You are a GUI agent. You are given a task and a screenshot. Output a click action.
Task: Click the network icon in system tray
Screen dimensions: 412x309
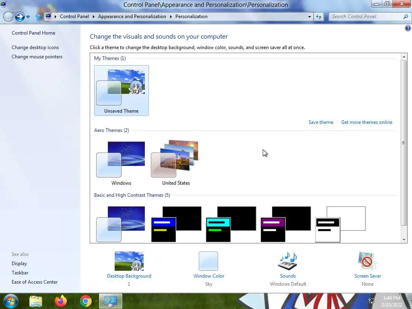371,301
